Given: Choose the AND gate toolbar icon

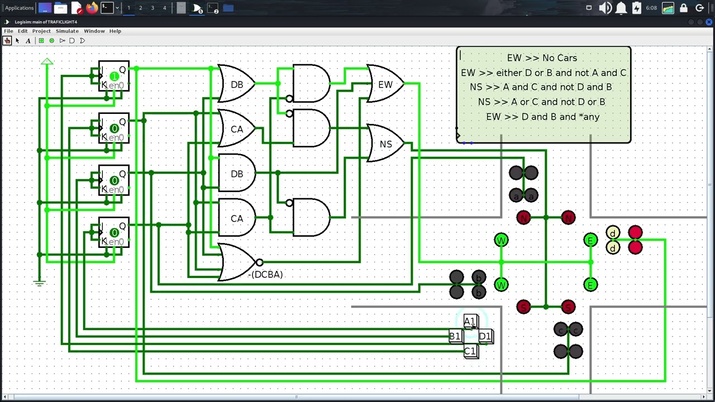Looking at the screenshot, I should [72, 40].
